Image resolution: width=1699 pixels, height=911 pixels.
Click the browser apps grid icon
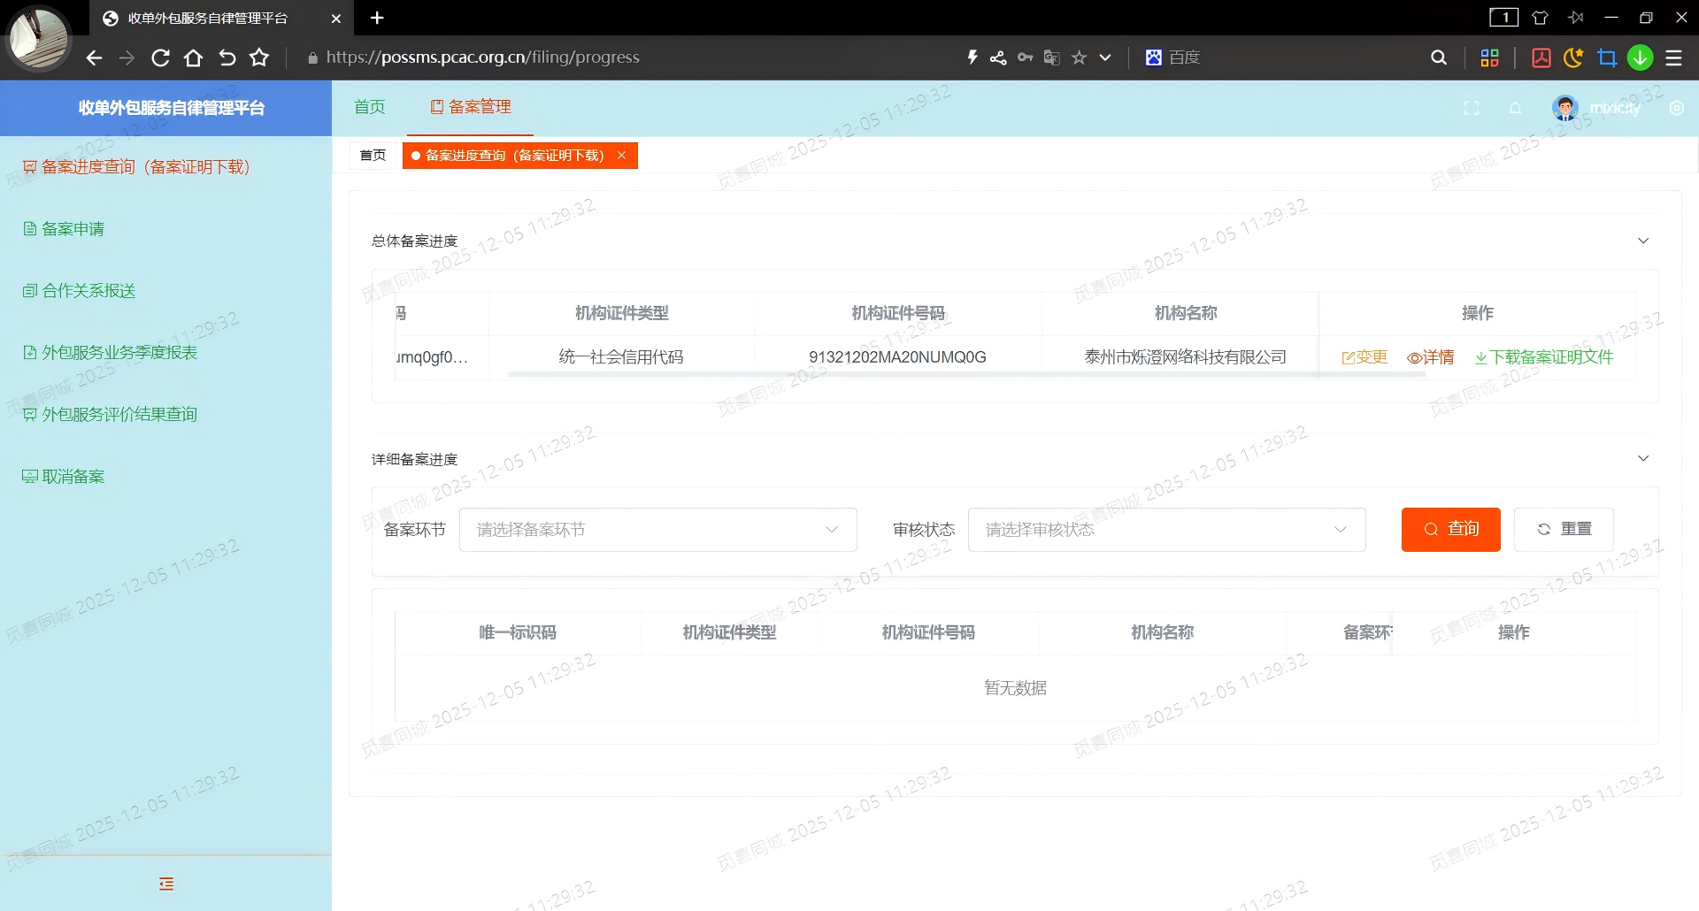(x=1489, y=57)
